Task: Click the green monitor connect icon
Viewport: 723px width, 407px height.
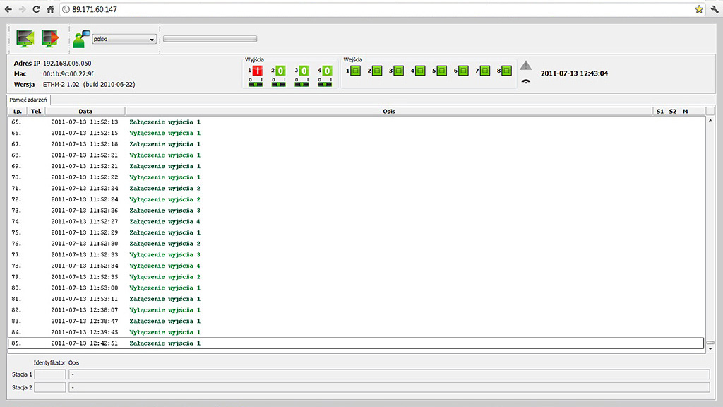Action: click(x=25, y=37)
